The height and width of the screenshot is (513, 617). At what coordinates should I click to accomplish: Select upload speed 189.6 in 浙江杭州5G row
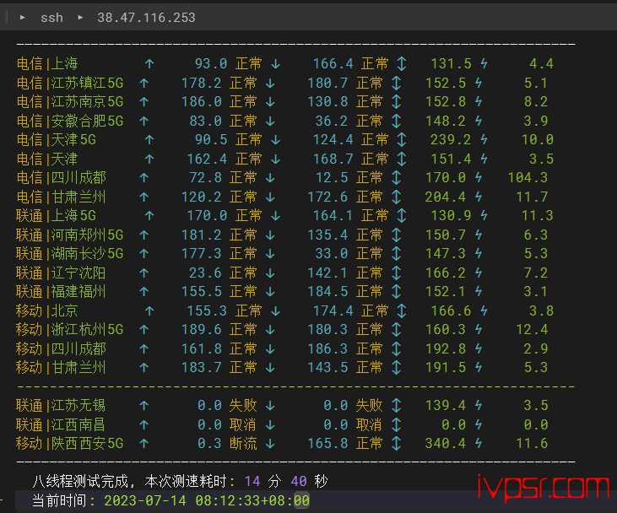(x=202, y=330)
